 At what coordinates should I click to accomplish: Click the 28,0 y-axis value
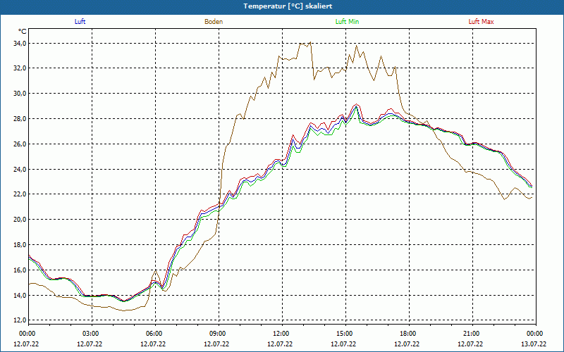(20, 119)
